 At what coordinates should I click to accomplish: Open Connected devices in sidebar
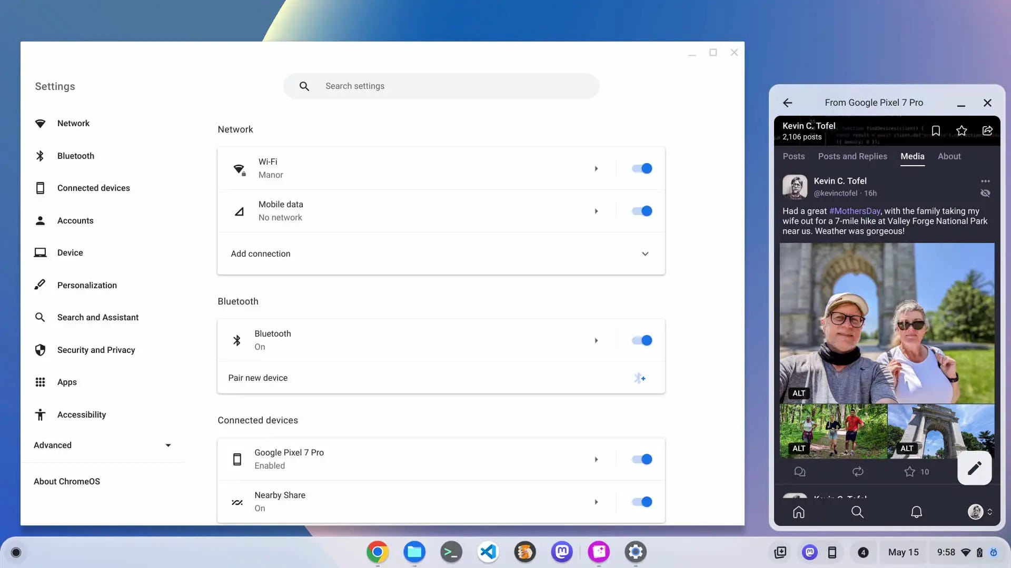click(93, 188)
